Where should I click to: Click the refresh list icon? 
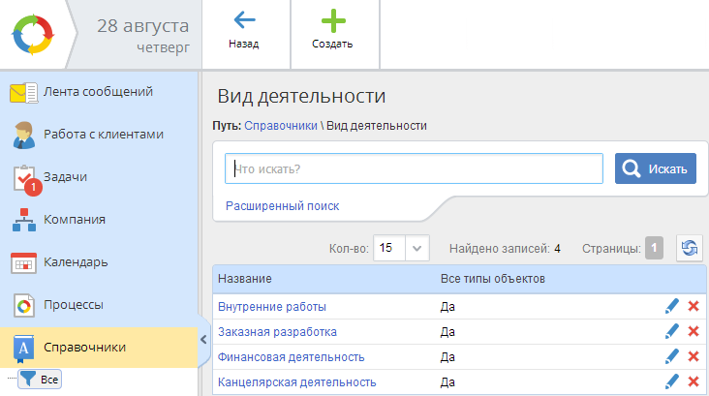(690, 248)
